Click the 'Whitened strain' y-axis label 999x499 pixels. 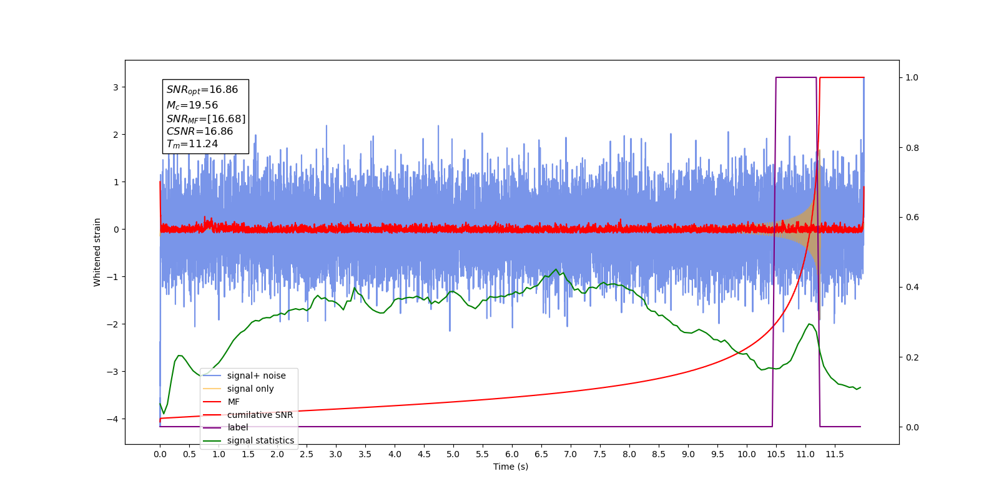click(97, 252)
